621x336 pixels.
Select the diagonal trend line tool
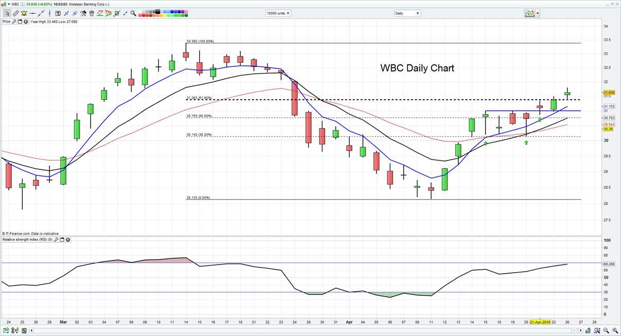pos(41,13)
